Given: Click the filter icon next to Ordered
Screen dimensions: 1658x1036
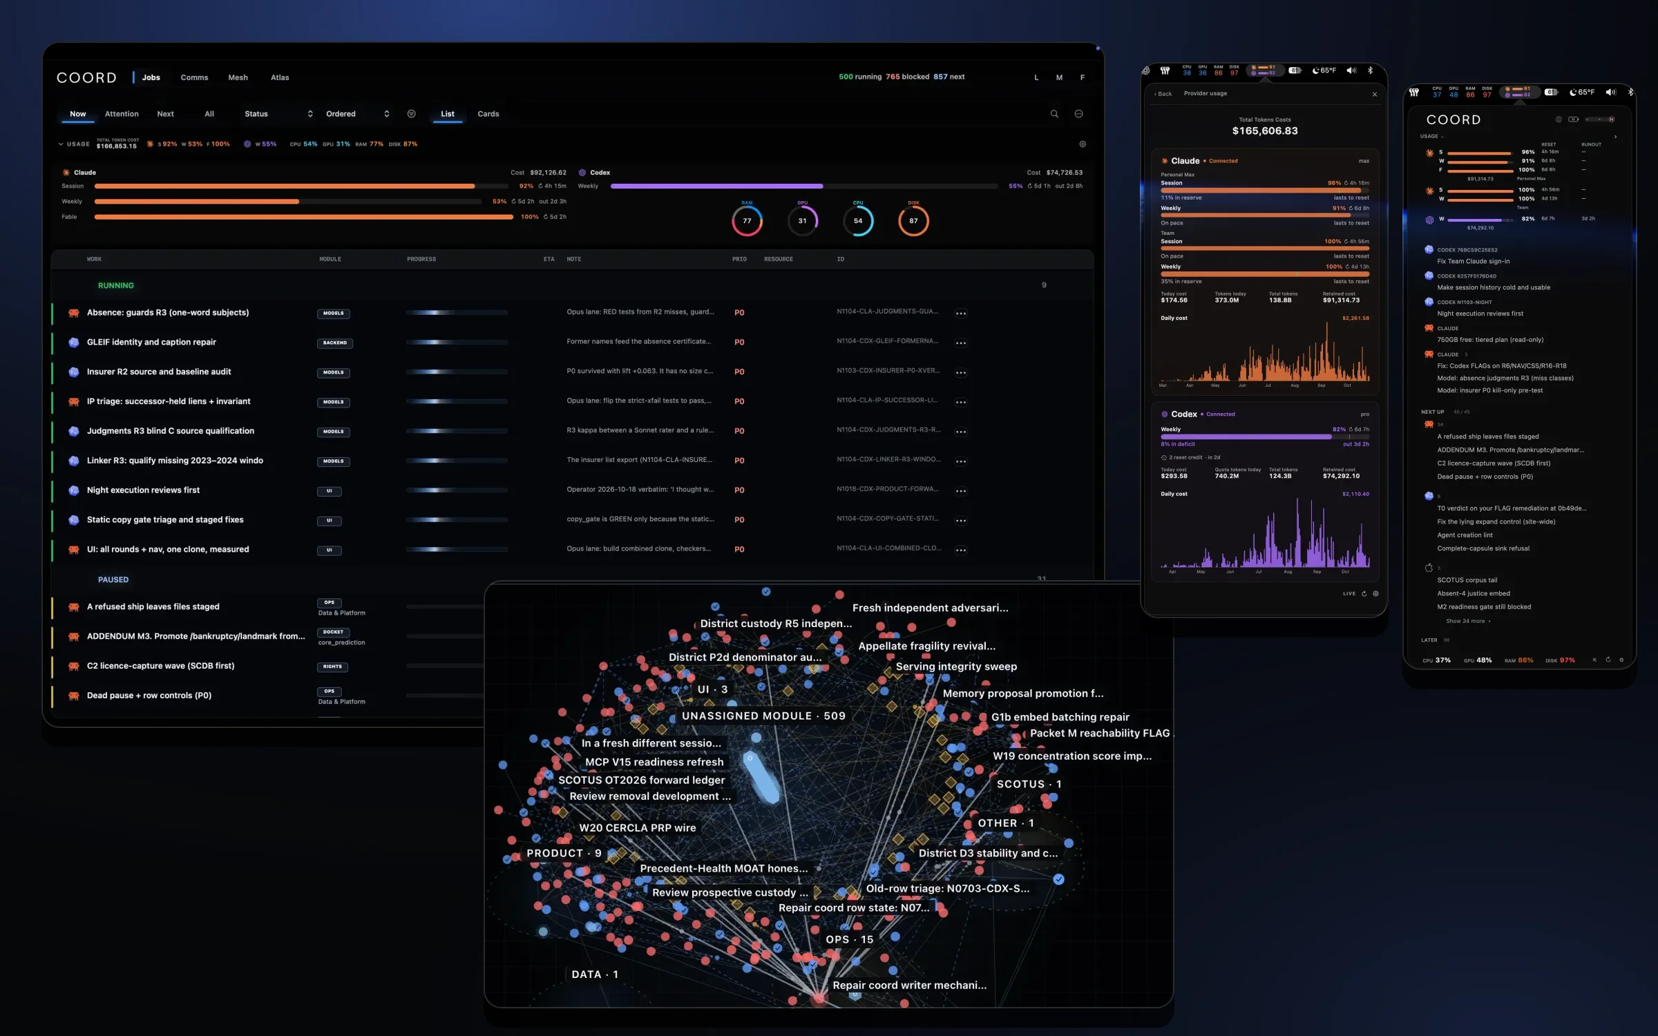Looking at the screenshot, I should click(x=411, y=114).
